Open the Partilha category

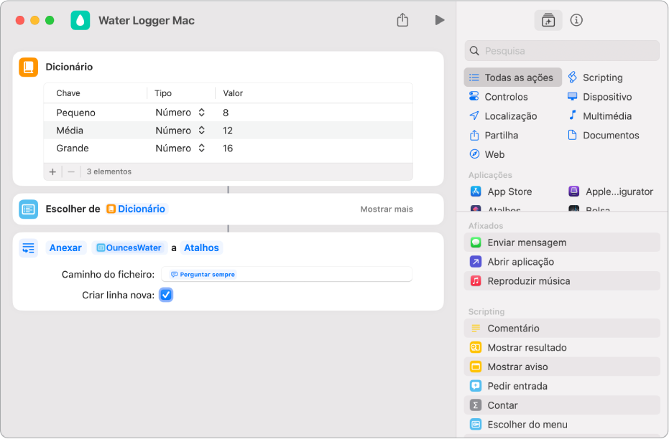[x=494, y=136]
